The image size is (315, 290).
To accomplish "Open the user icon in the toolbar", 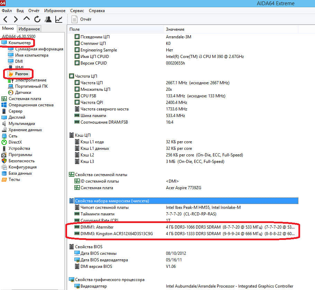I will coord(48,19).
